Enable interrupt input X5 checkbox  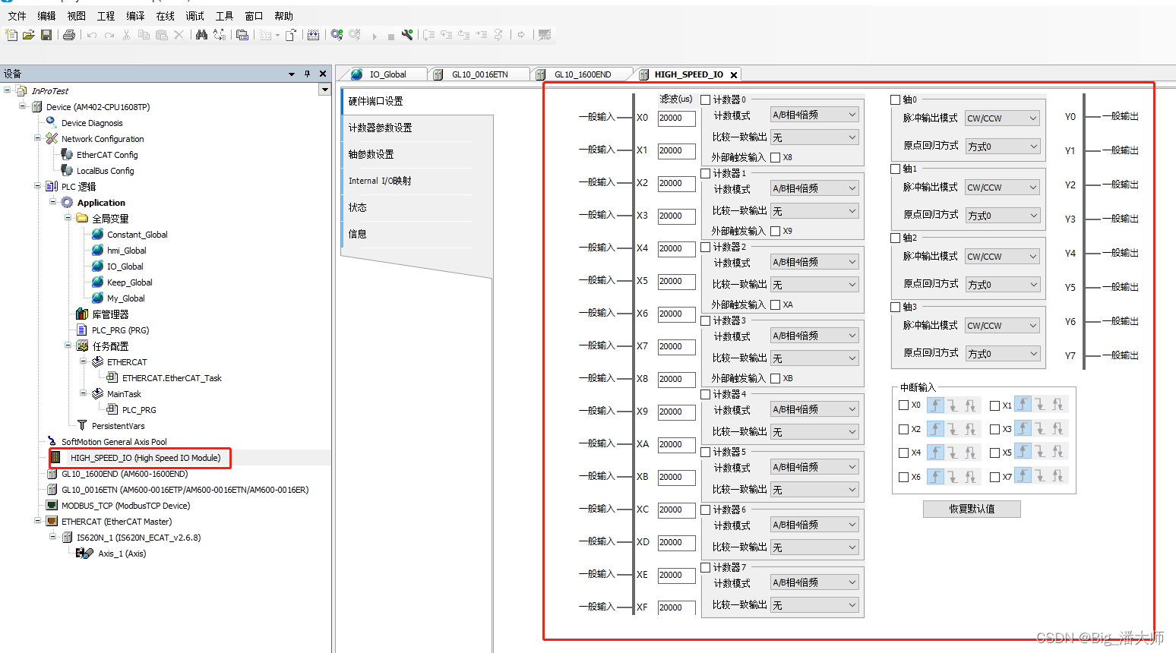click(995, 453)
